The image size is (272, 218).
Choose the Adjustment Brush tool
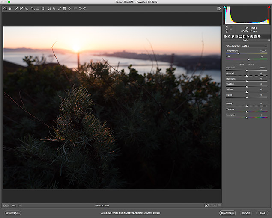point(59,8)
